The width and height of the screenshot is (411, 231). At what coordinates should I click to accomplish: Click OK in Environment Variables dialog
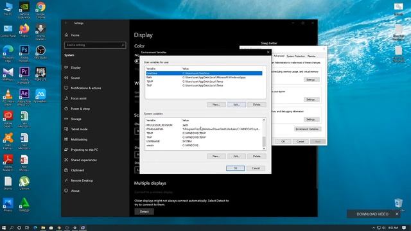236,168
